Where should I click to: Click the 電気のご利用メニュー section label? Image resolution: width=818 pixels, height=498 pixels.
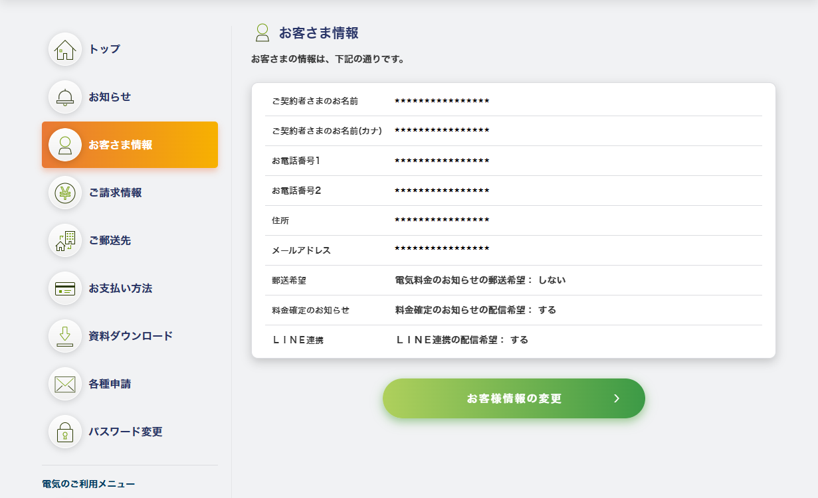pyautogui.click(x=88, y=484)
